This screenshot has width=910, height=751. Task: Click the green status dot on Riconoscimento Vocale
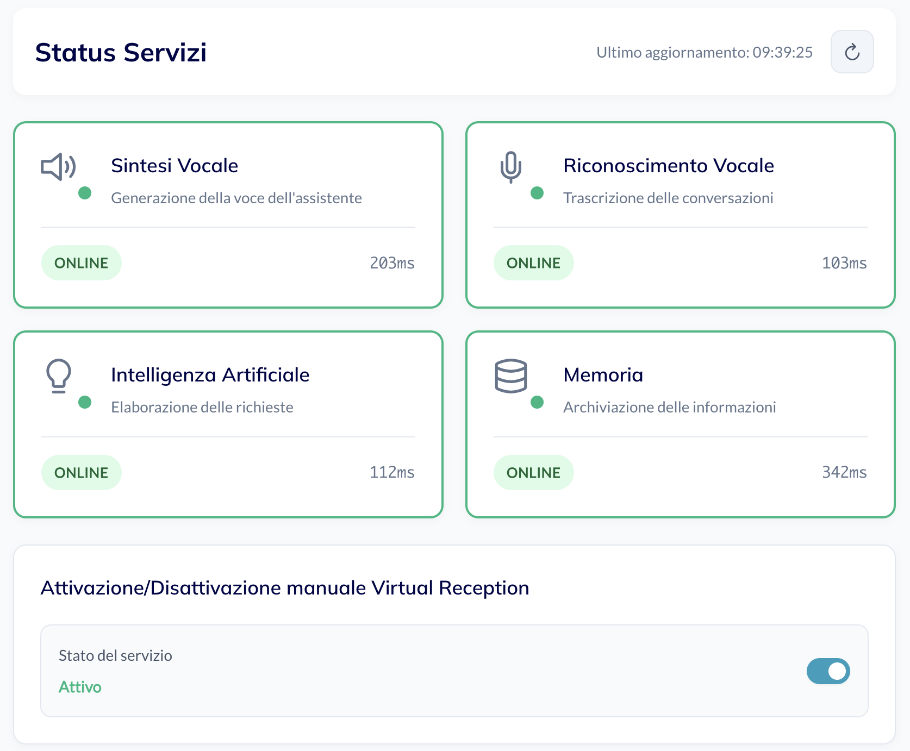point(537,193)
